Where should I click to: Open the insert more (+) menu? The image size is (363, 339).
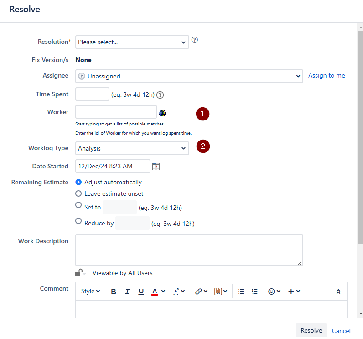tap(294, 292)
